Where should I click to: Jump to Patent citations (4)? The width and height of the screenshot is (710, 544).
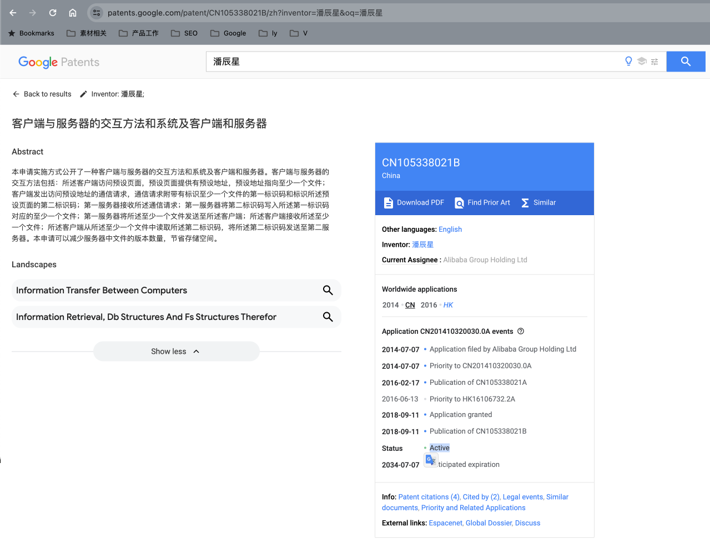[429, 497]
